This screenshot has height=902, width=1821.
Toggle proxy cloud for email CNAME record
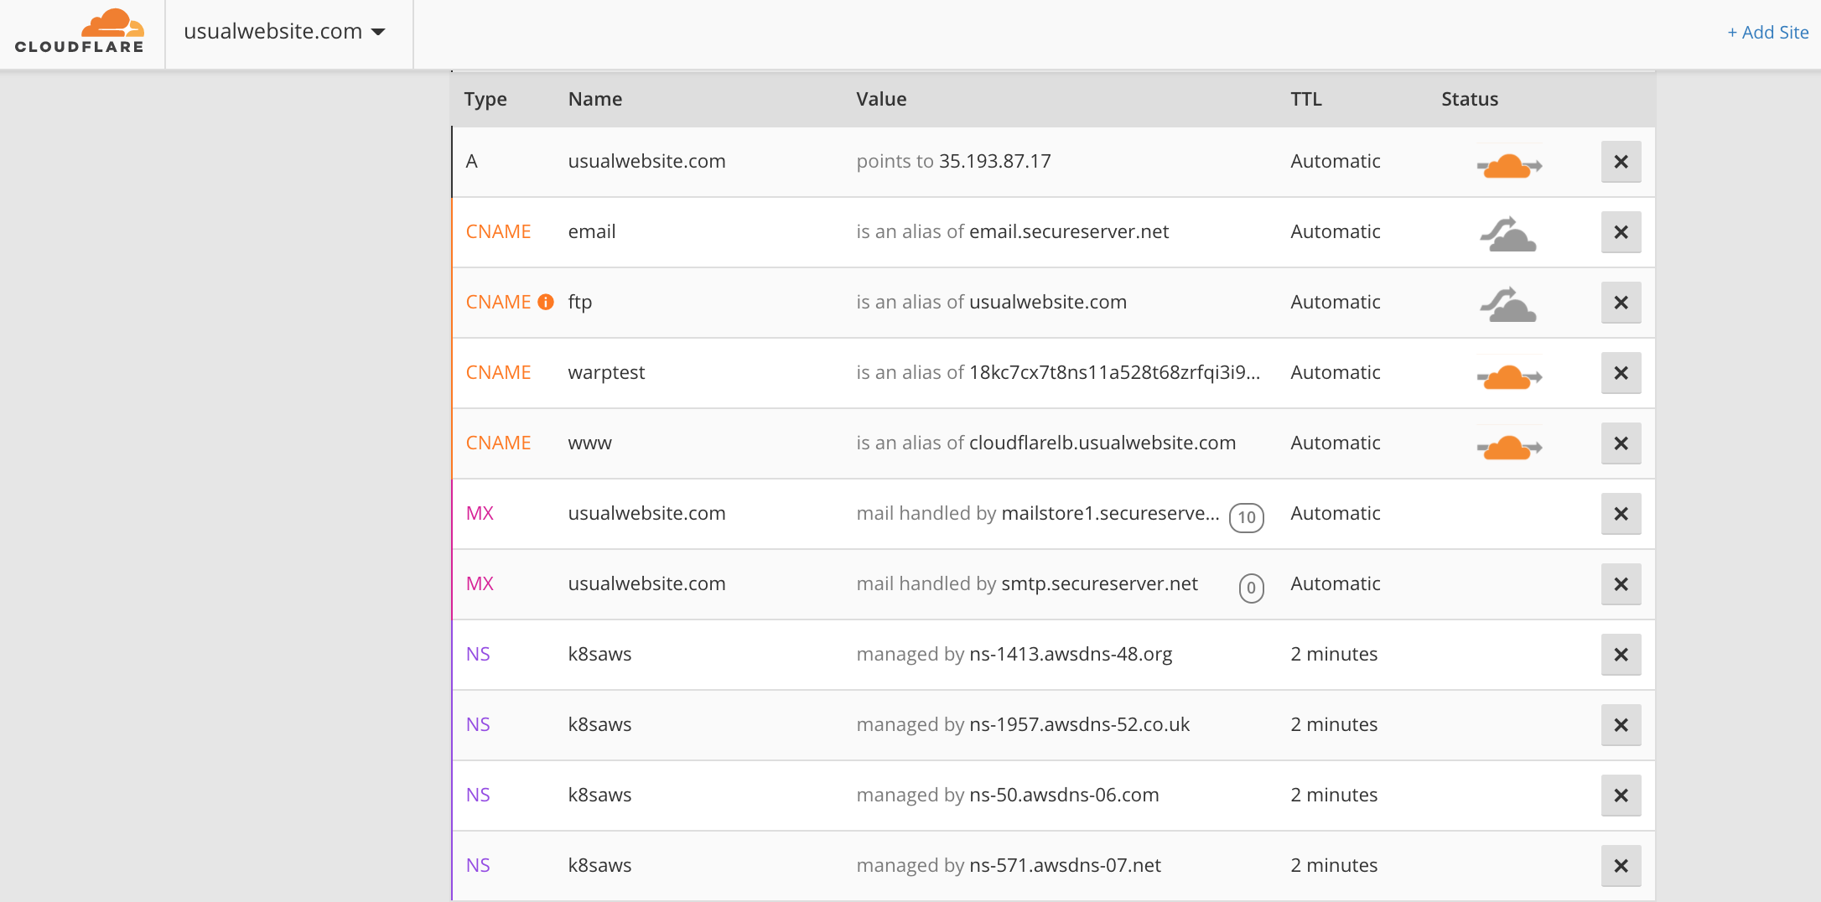pos(1508,235)
